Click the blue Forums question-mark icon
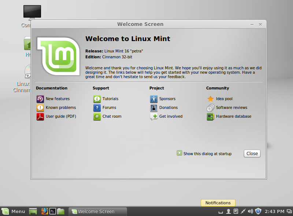 [x=97, y=108]
